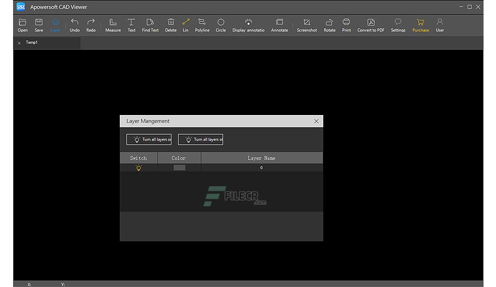Viewport: 496px width, 287px height.
Task: Open a CAD file with Open icon
Action: pos(23,25)
